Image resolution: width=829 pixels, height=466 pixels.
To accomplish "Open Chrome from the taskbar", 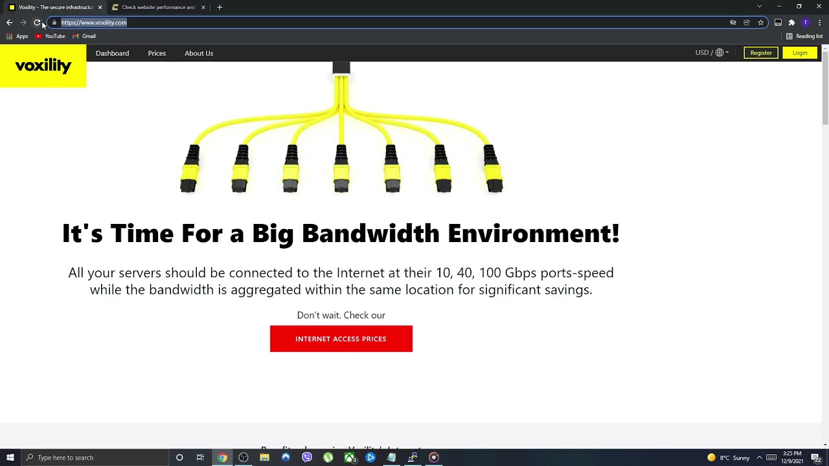I will click(x=222, y=458).
